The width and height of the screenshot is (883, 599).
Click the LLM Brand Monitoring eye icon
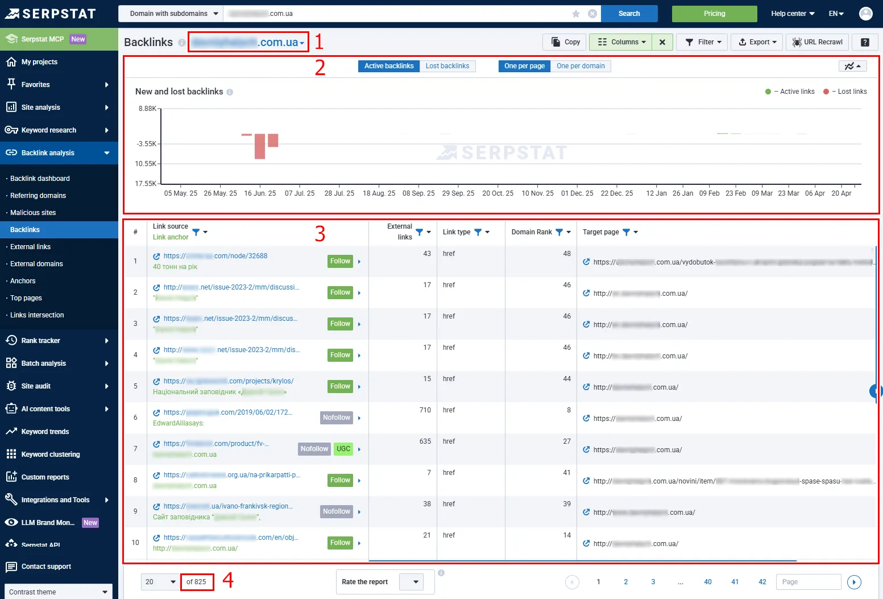[x=11, y=522]
